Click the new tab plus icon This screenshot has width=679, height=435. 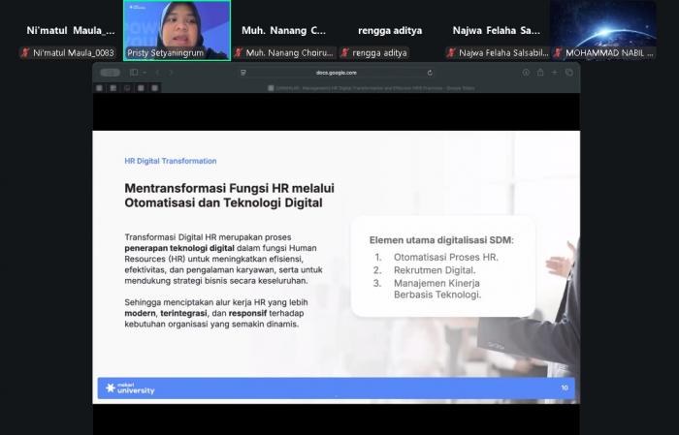pos(555,73)
